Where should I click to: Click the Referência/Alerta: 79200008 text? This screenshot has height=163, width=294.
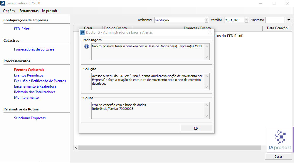[x=112, y=109]
